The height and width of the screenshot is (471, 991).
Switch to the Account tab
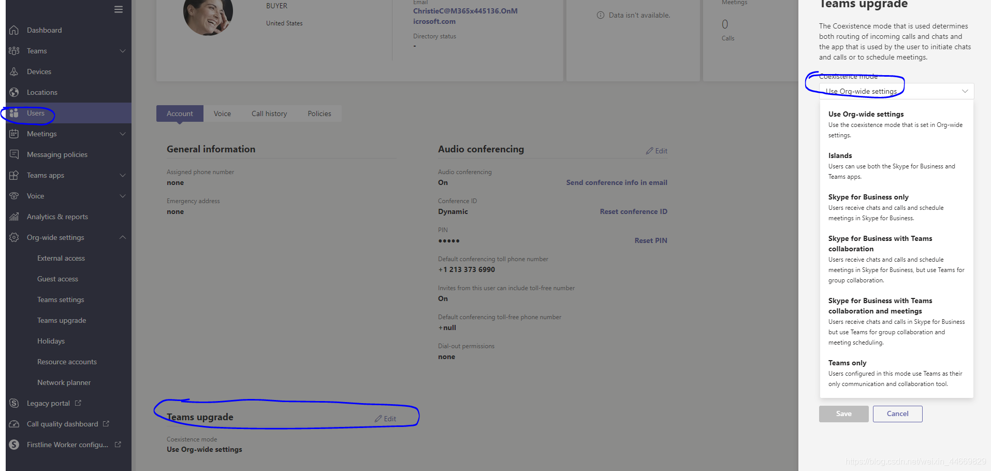(180, 113)
